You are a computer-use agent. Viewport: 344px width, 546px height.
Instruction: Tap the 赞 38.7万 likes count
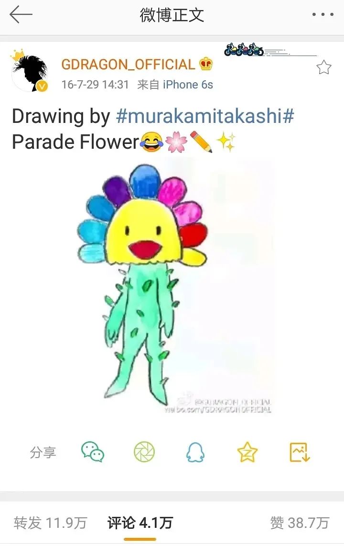click(300, 523)
